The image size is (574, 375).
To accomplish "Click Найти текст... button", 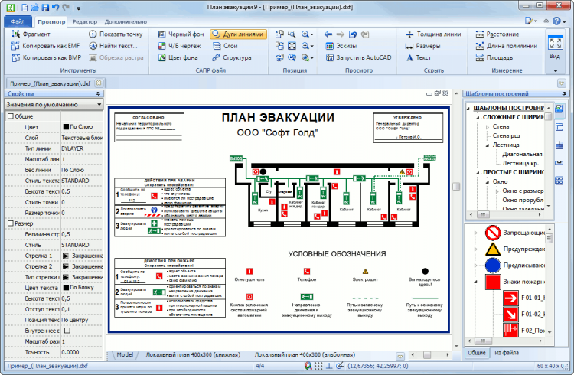I will pos(114,46).
